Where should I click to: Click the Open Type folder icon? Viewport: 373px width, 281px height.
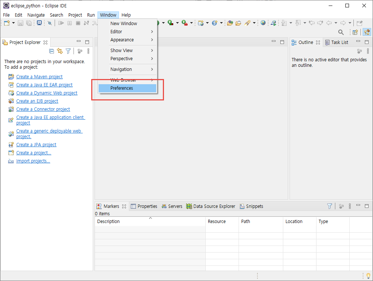(230, 23)
